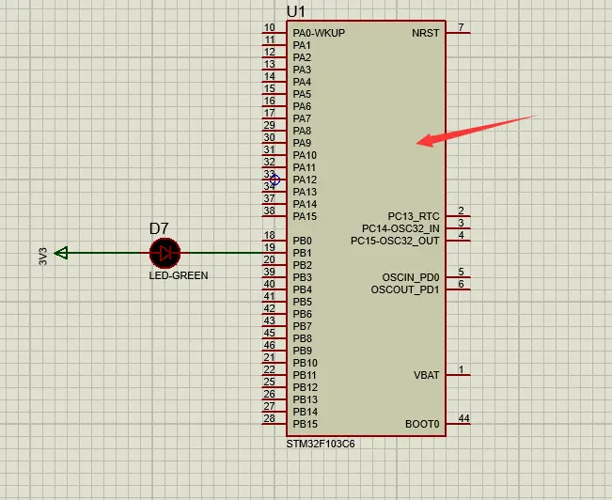Click the PB10 pin label
Image resolution: width=612 pixels, height=500 pixels.
[305, 363]
